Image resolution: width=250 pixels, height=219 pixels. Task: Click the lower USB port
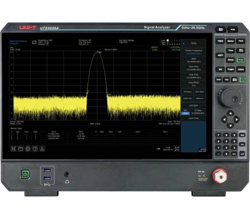(x=47, y=178)
